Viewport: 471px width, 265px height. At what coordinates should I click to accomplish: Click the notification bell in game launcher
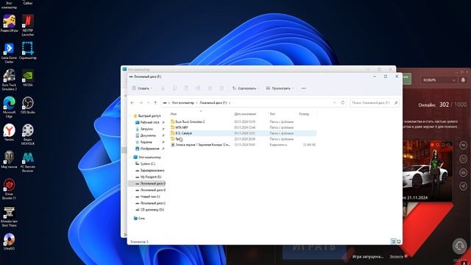coord(463,80)
